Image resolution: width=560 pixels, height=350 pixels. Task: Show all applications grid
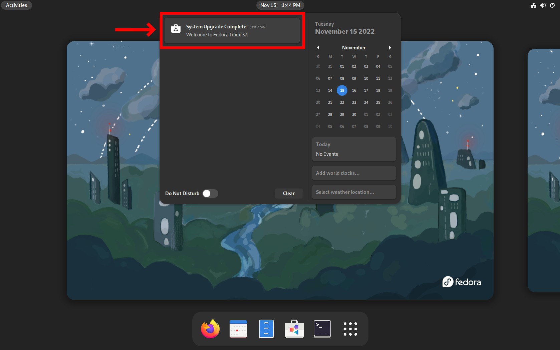(x=350, y=329)
